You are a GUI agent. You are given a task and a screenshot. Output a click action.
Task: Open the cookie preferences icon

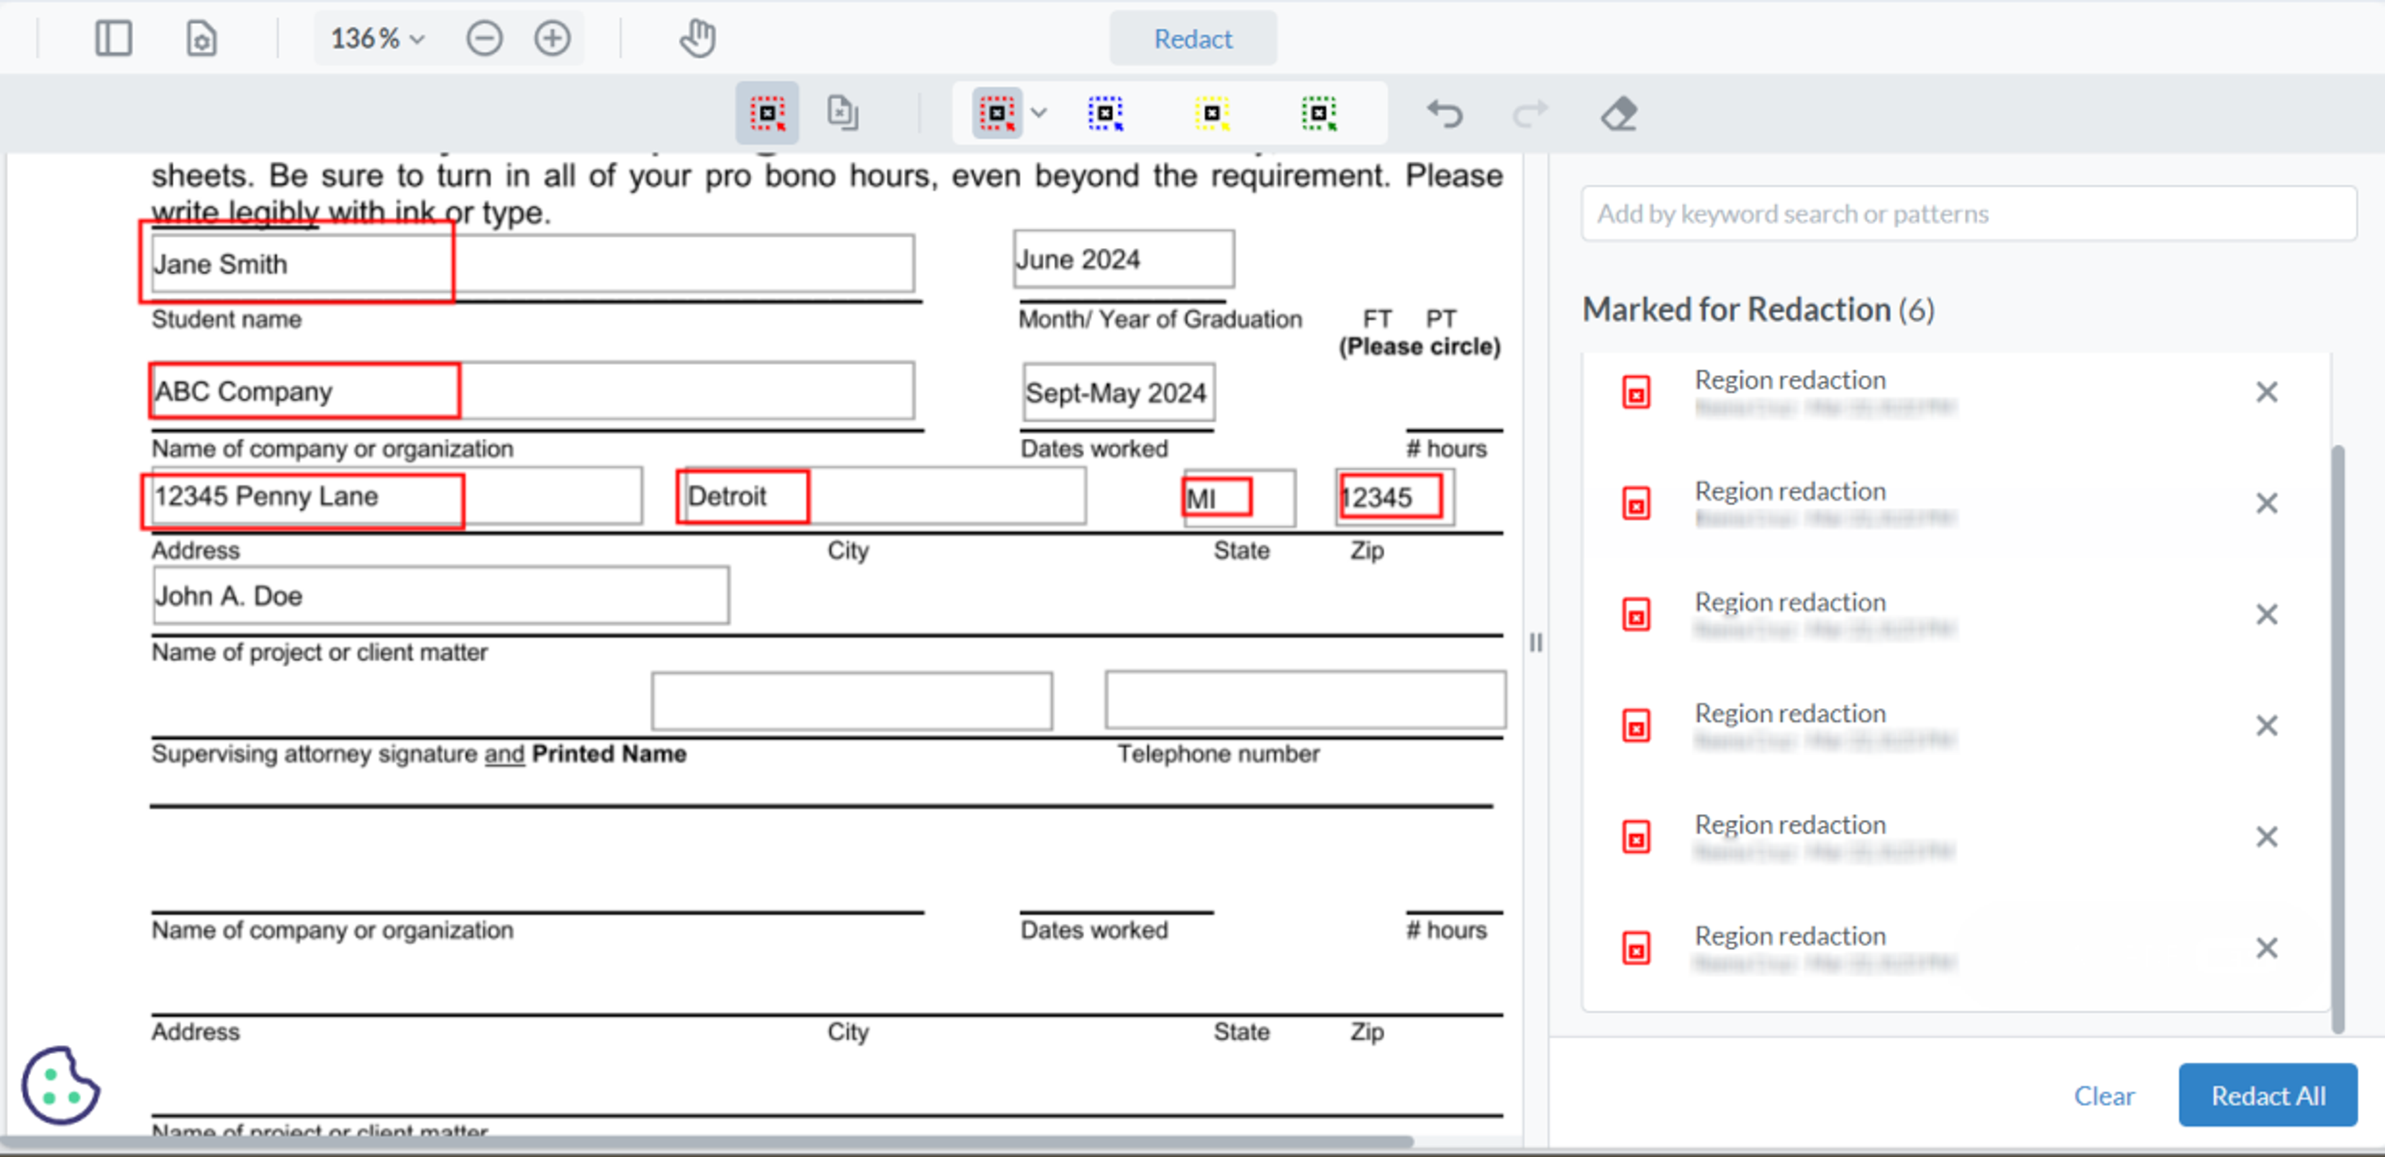point(60,1086)
